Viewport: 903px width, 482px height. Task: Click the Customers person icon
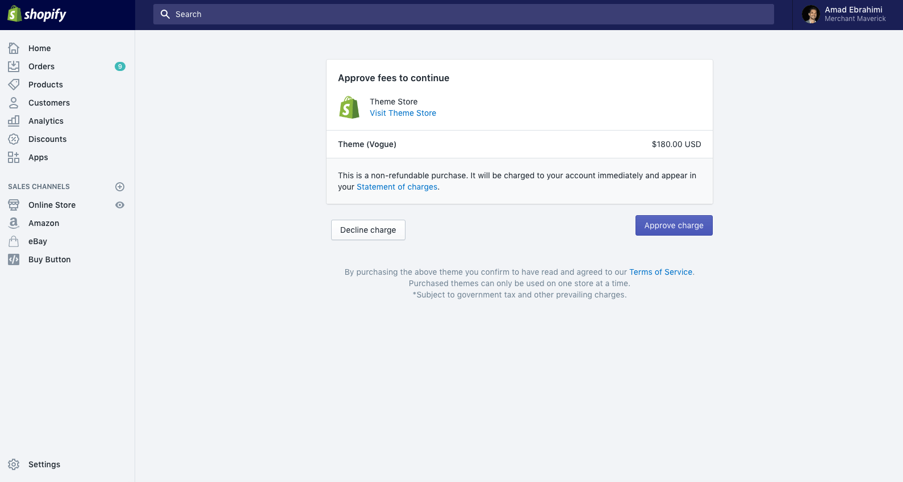[14, 103]
